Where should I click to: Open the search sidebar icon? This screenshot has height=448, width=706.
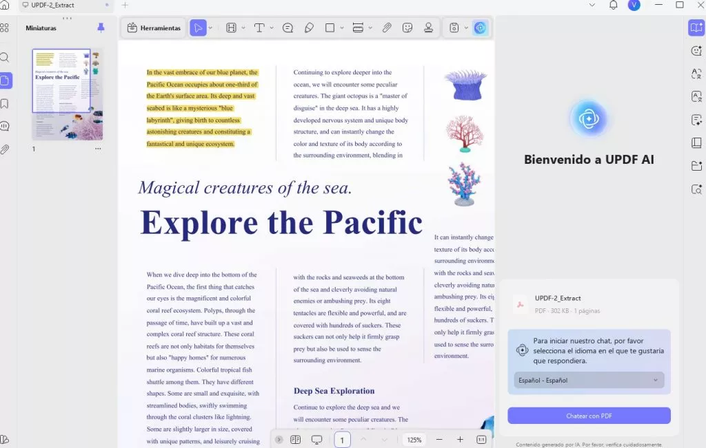click(x=5, y=58)
